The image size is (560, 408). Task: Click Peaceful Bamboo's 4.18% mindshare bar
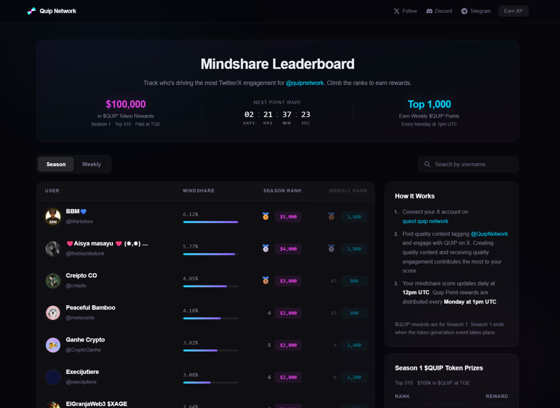tap(210, 318)
